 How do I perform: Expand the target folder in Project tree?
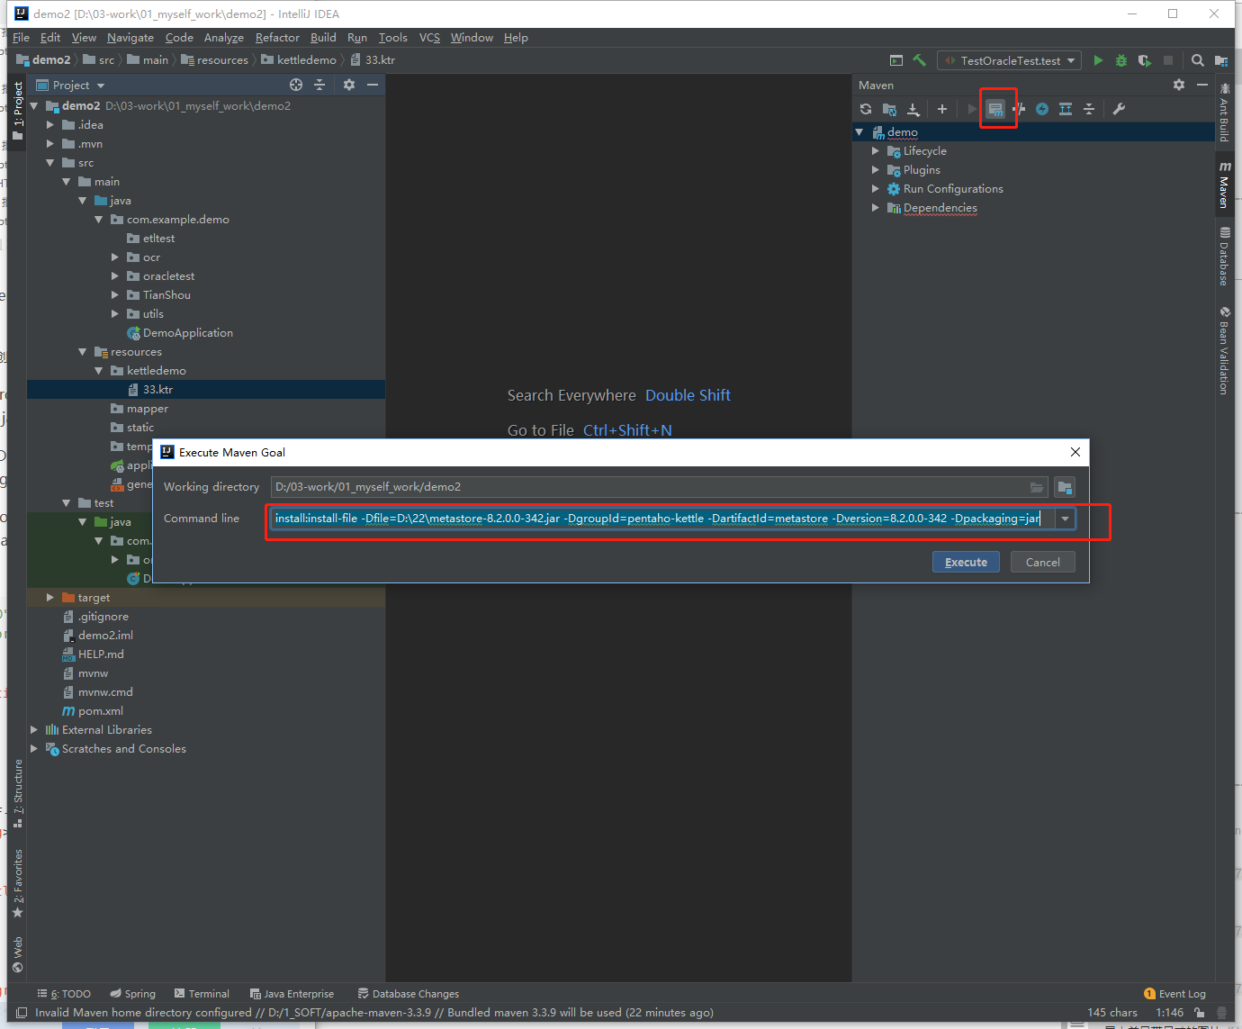click(x=50, y=598)
